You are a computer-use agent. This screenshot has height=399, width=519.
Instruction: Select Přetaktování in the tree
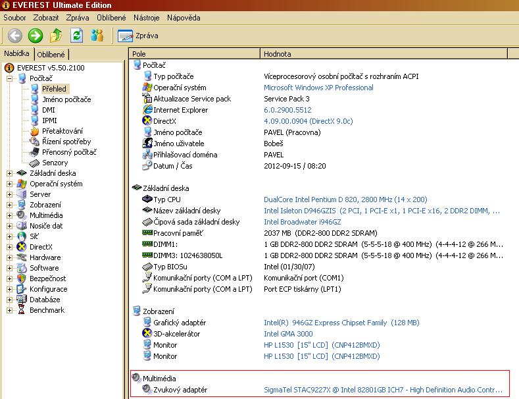pos(62,131)
